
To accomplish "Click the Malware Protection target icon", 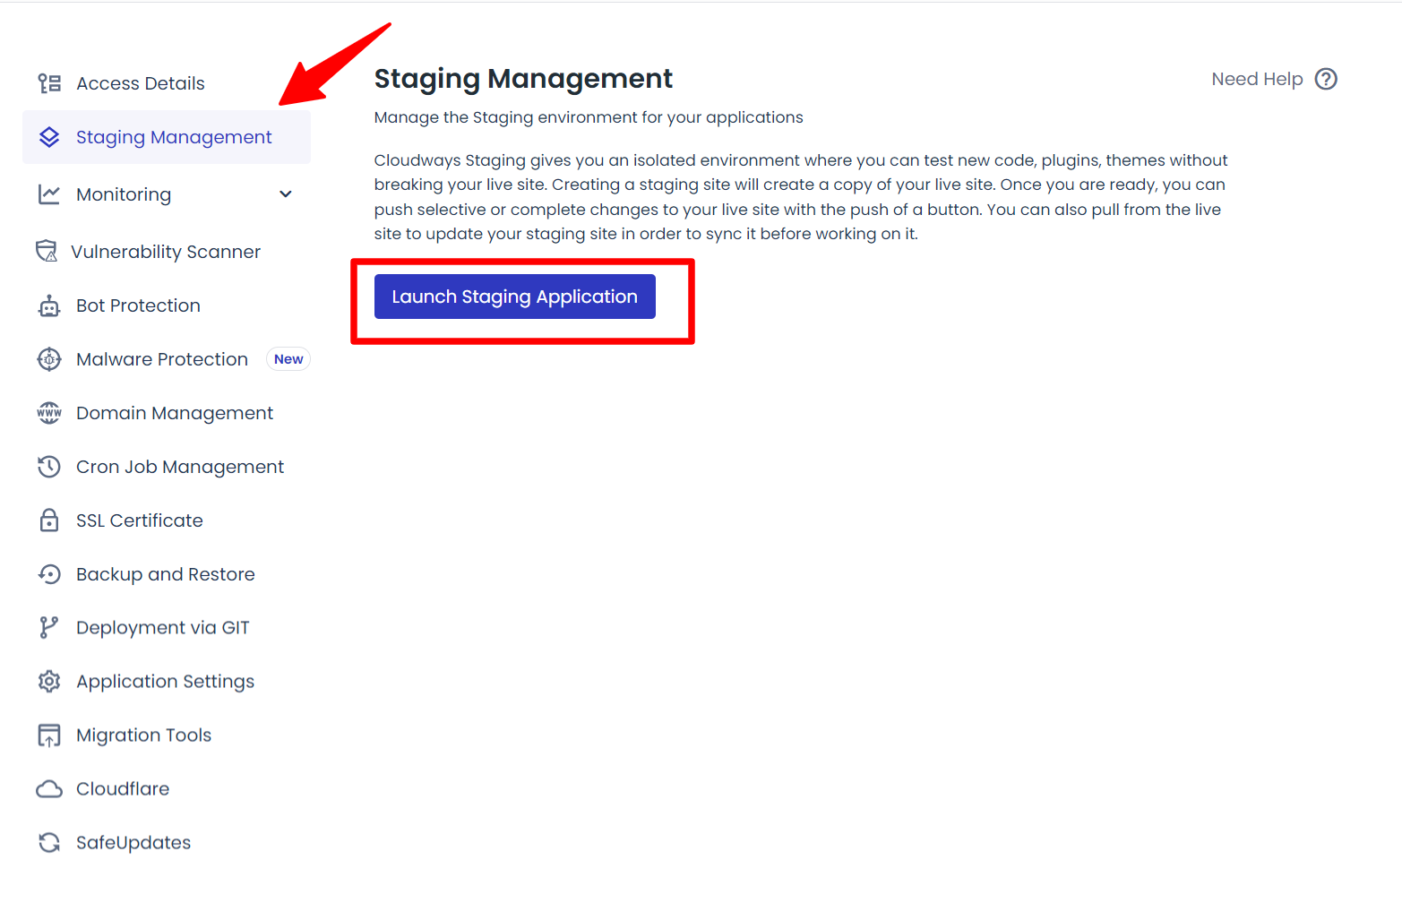I will pyautogui.click(x=49, y=359).
